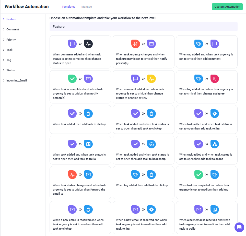This screenshot has width=246, height=236.
Task: Open the 'tag added then add task to clickup' template
Action: click(x=143, y=182)
